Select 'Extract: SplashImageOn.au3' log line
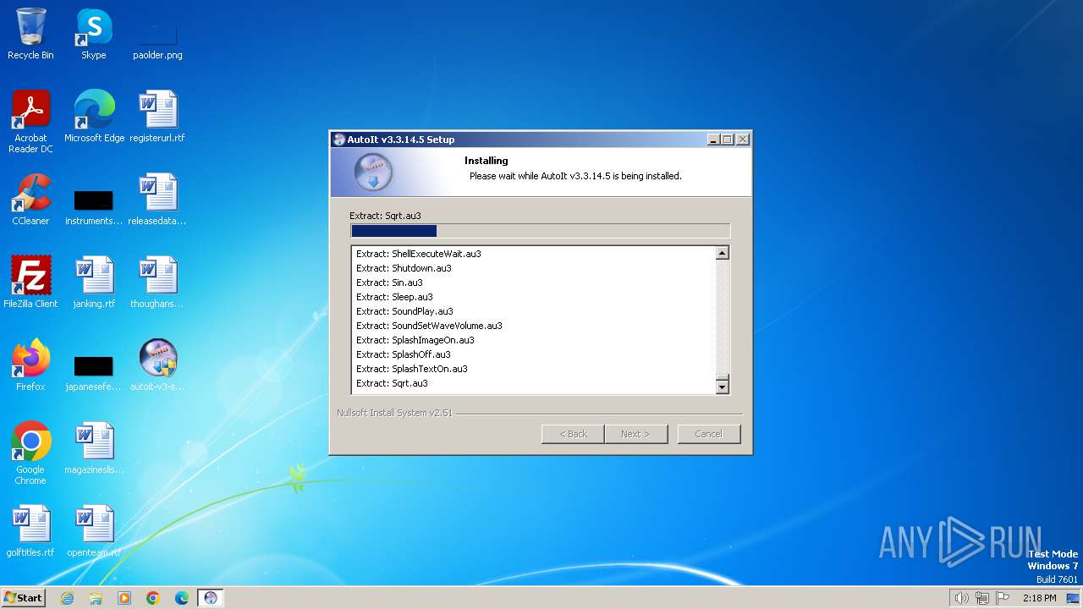The width and height of the screenshot is (1083, 609). pyautogui.click(x=415, y=340)
